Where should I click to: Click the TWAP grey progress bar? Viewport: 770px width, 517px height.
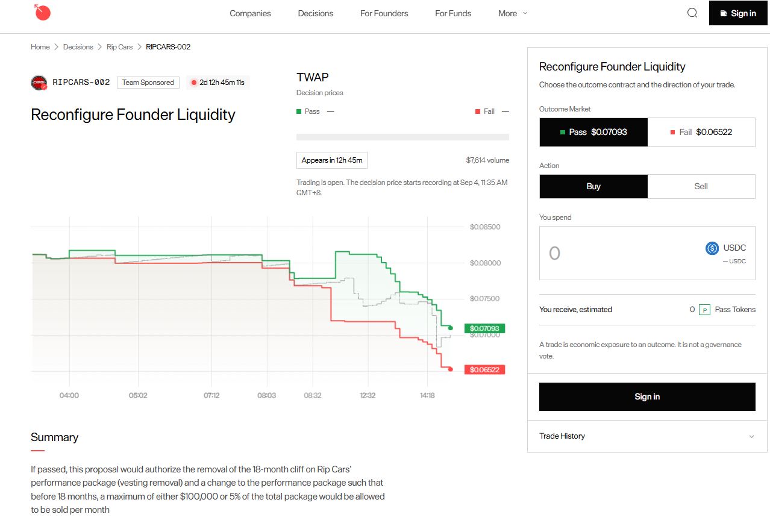click(x=402, y=137)
